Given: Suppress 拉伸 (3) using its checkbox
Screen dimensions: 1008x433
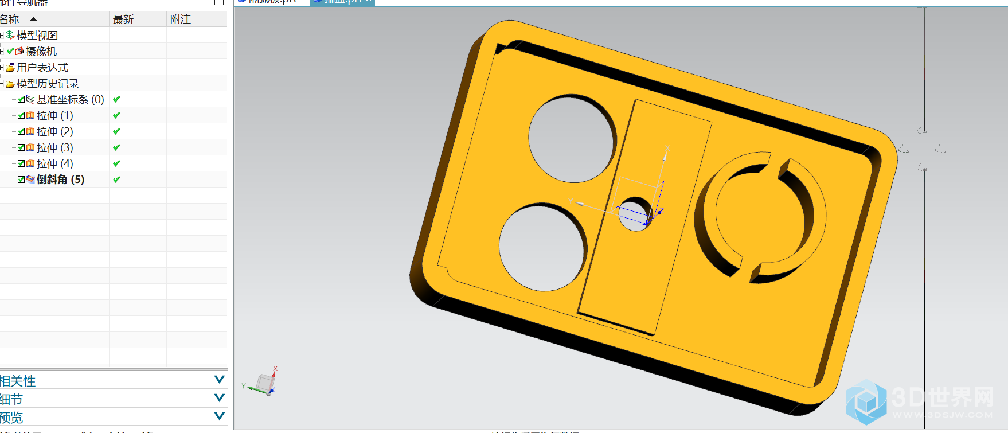Looking at the screenshot, I should click(x=21, y=147).
